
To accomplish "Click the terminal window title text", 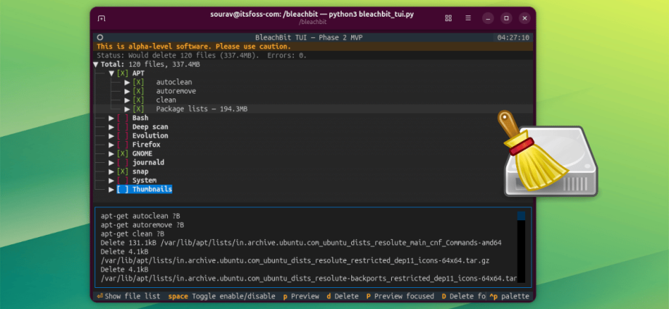I will pos(312,15).
